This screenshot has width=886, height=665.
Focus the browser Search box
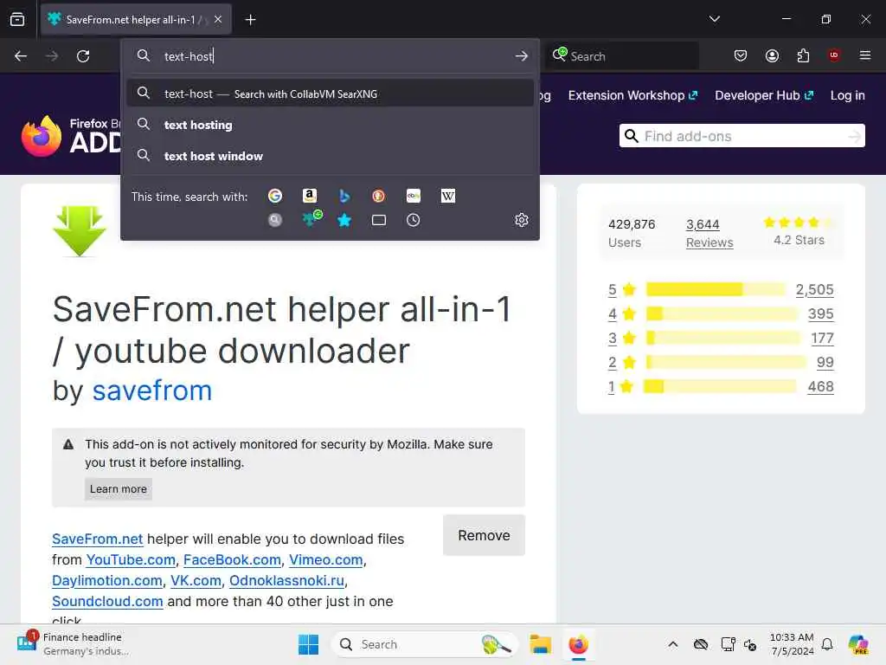[x=621, y=56]
